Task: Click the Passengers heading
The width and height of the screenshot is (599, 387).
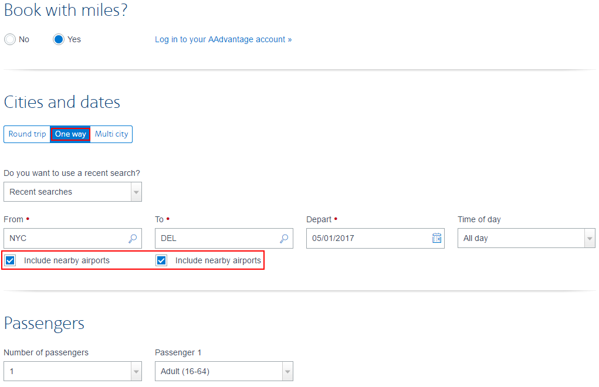Action: pos(44,324)
